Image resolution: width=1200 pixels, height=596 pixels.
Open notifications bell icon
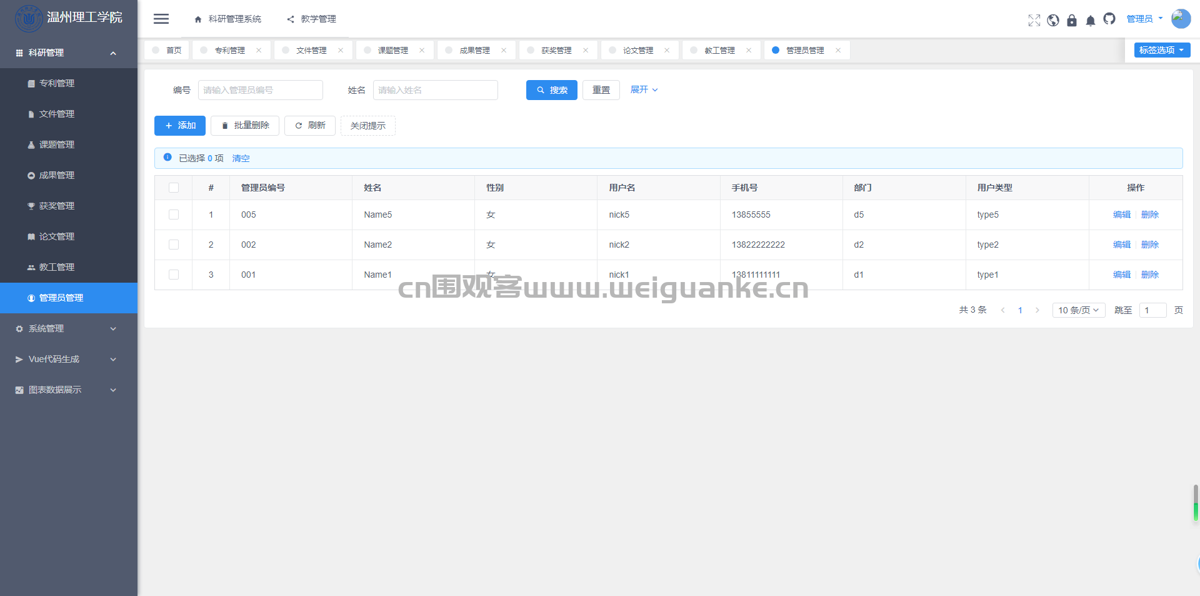tap(1091, 21)
